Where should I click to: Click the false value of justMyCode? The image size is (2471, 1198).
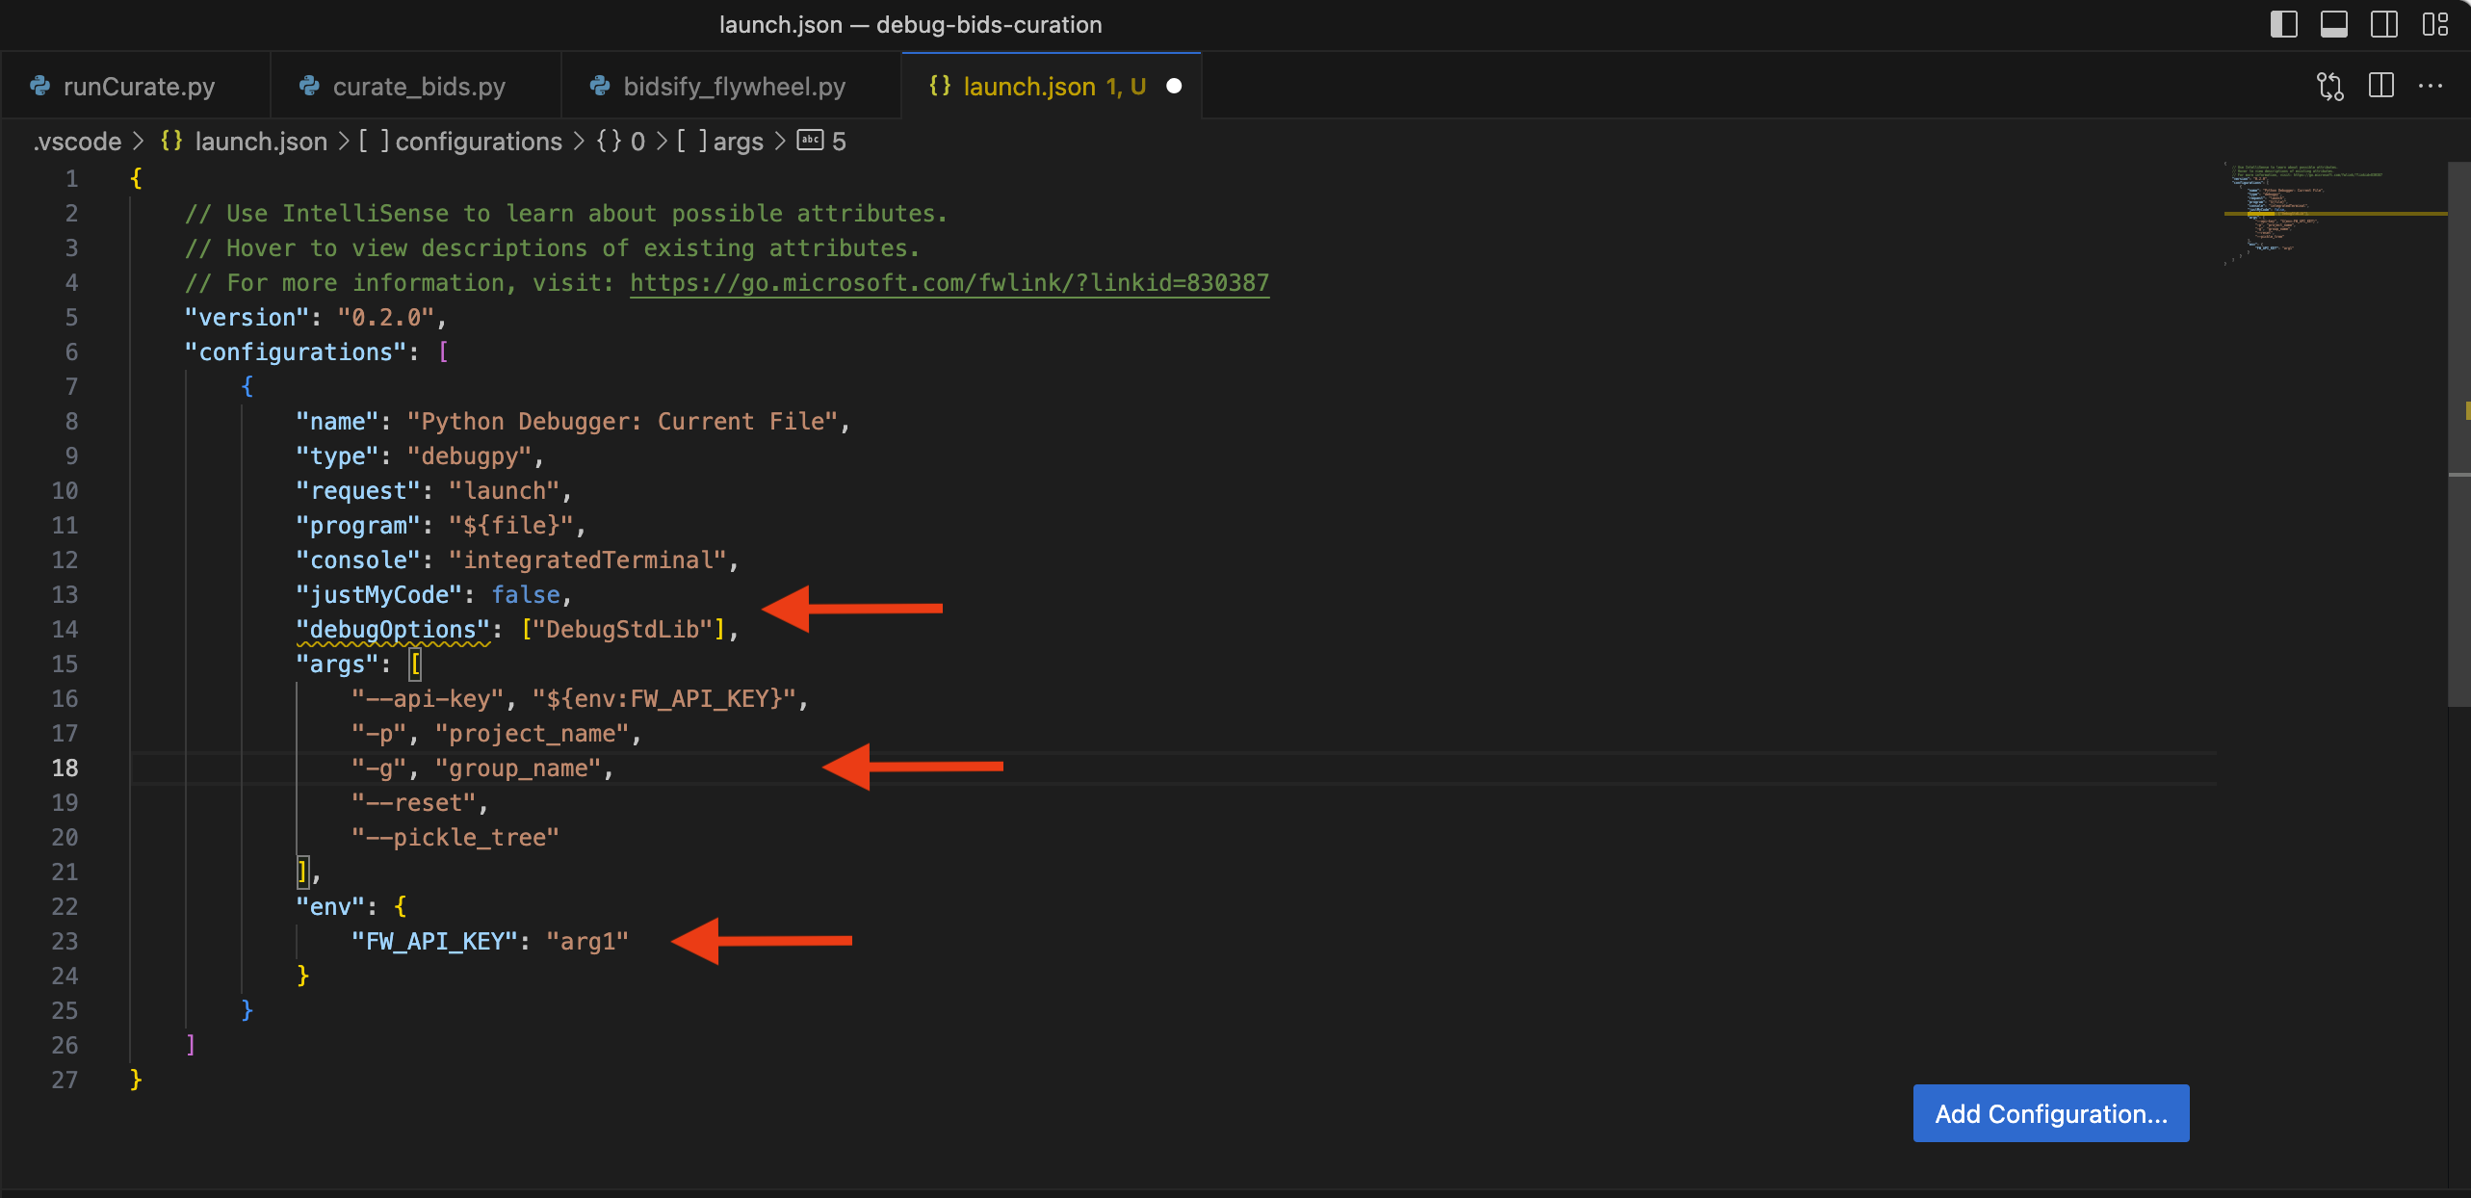tap(526, 594)
